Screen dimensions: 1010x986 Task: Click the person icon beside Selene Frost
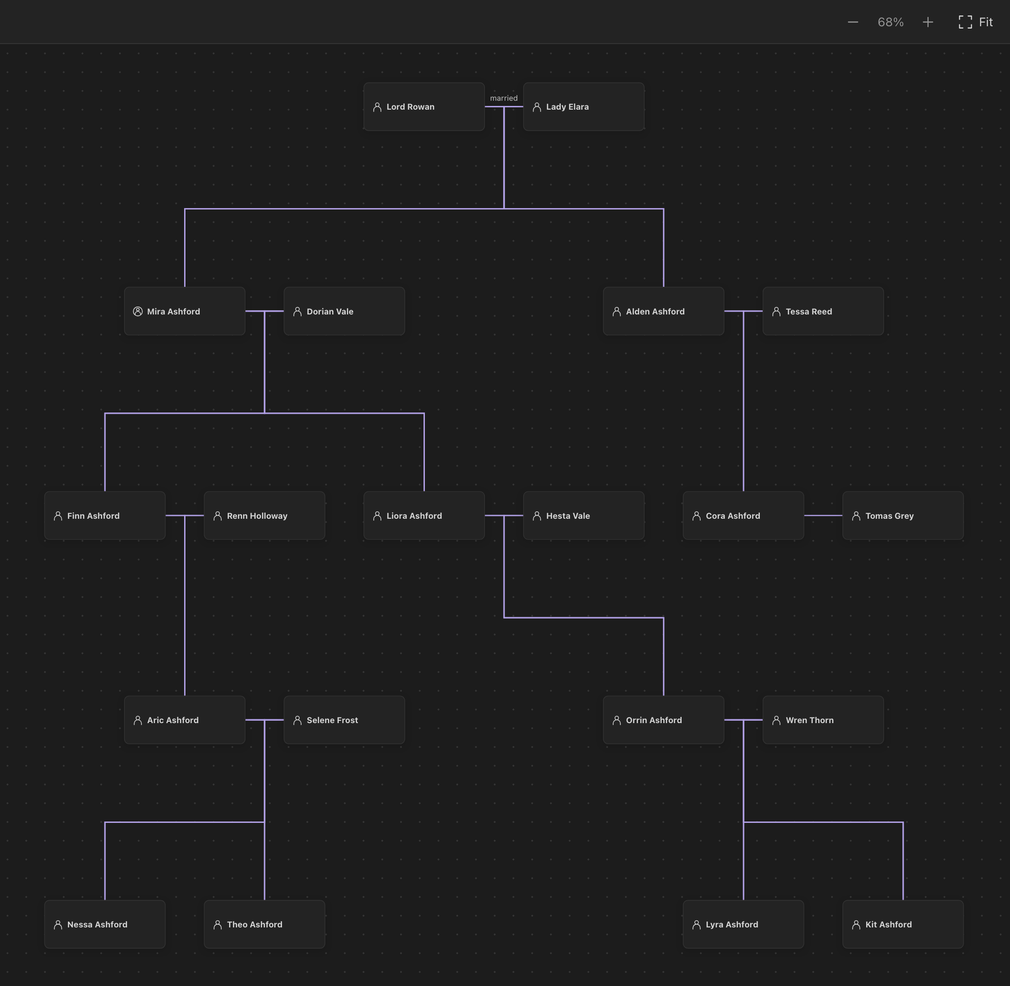click(297, 720)
